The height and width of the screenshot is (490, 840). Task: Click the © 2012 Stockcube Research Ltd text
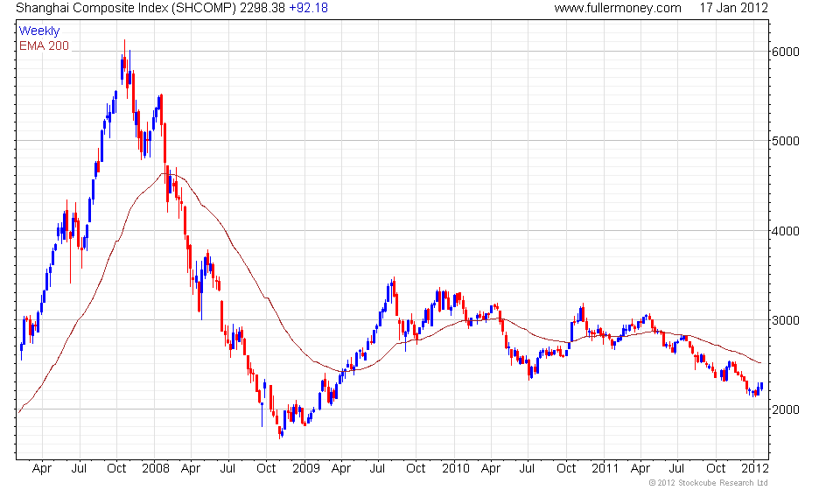coord(708,483)
